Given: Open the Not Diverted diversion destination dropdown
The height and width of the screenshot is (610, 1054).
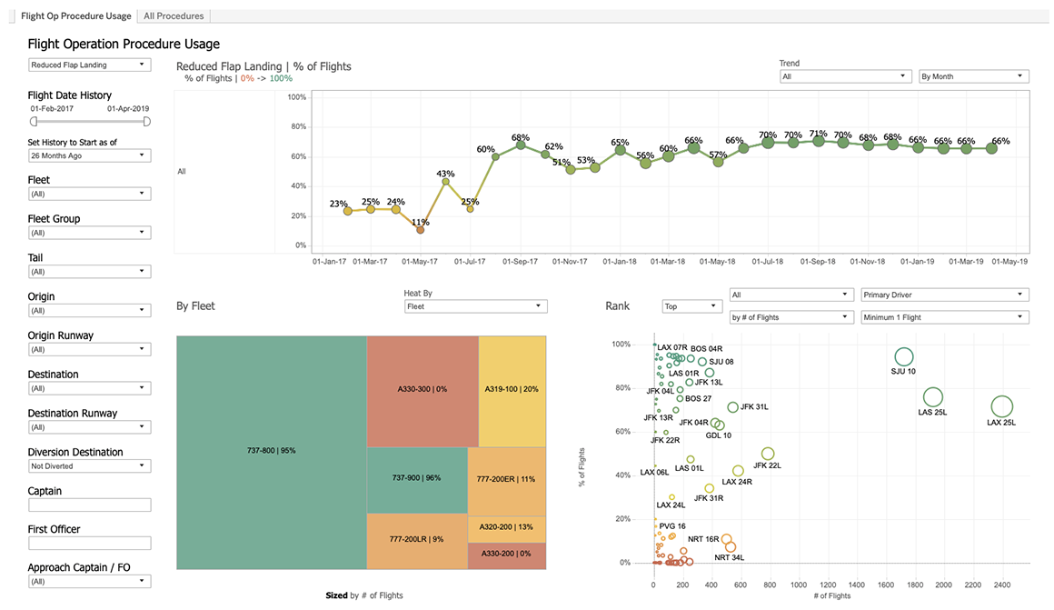Looking at the screenshot, I should (89, 466).
